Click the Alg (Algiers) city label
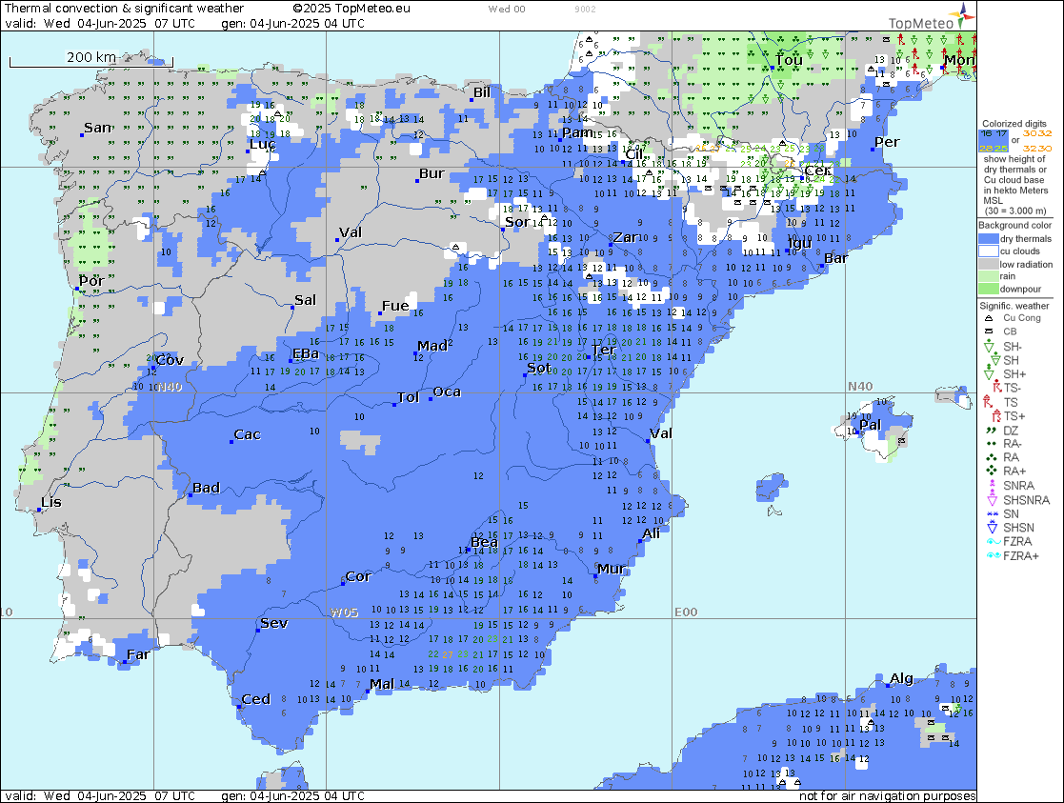This screenshot has width=1064, height=803. (901, 678)
